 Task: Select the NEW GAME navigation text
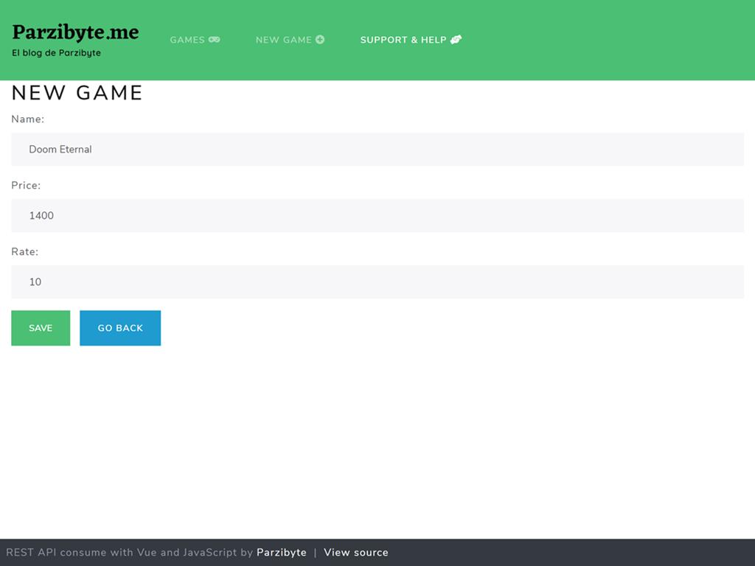click(x=284, y=40)
